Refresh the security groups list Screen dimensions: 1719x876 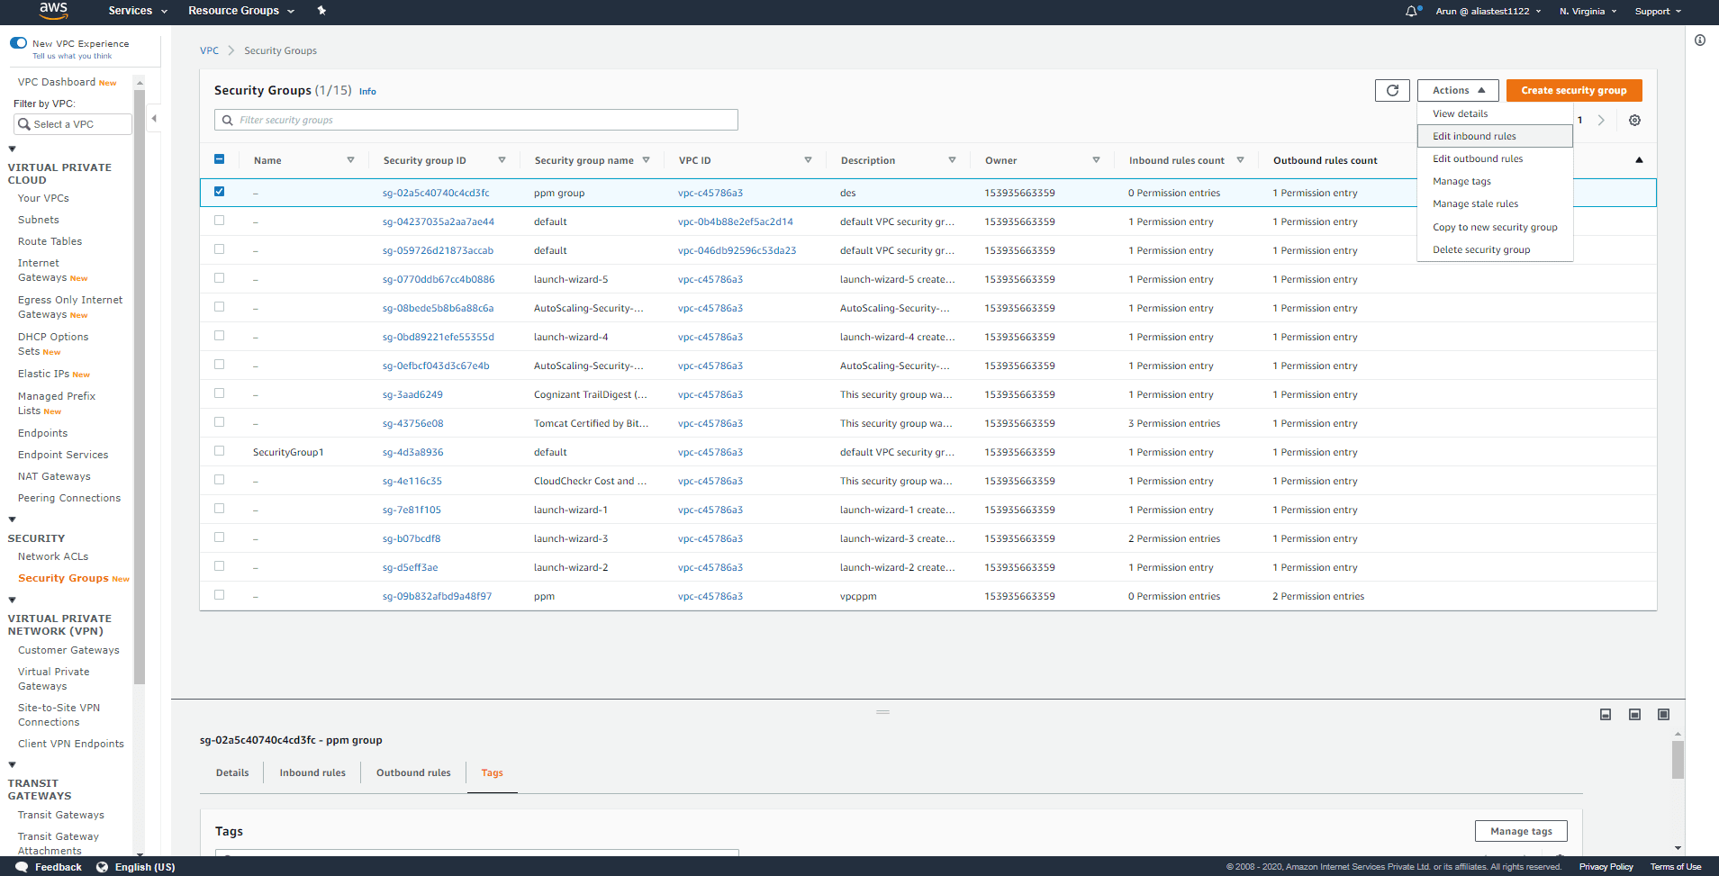tap(1392, 90)
